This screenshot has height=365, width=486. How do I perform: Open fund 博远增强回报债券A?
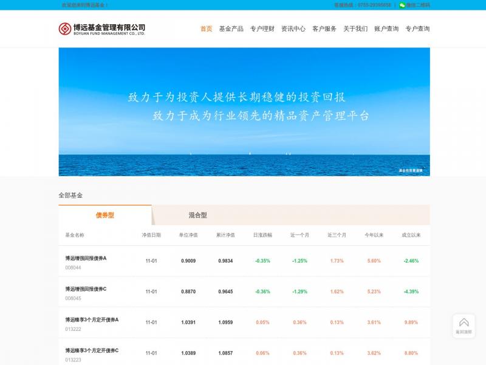86,258
